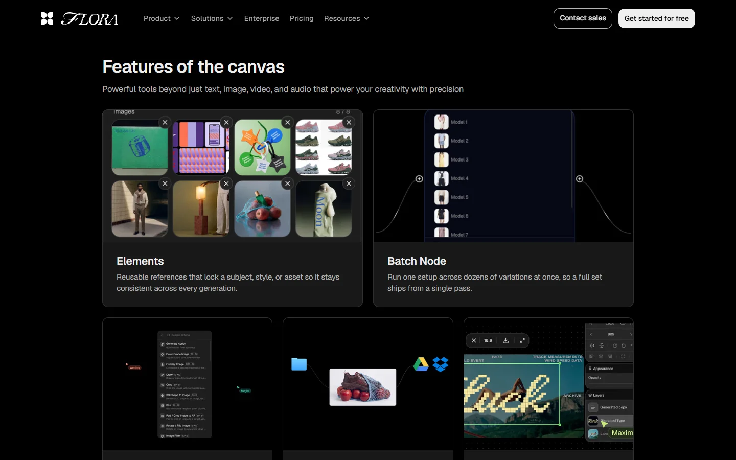Select Model 6 row in batch list

click(x=451, y=216)
